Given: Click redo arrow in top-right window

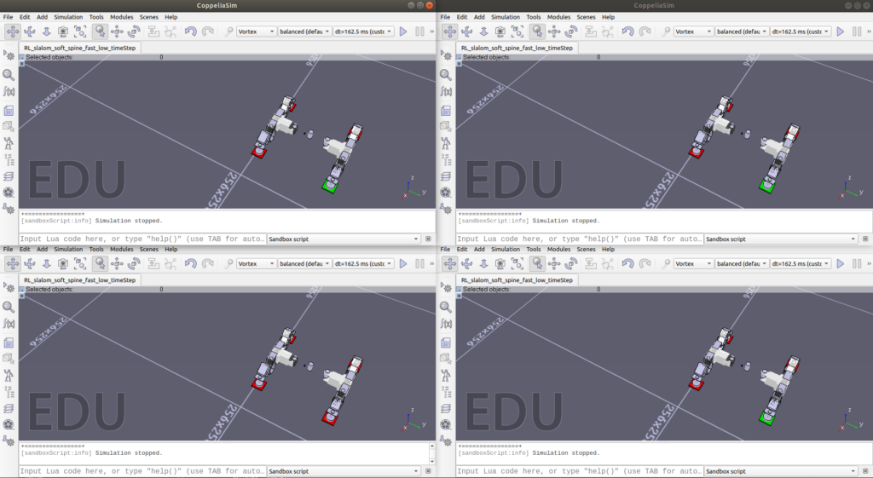Looking at the screenshot, I should 645,32.
